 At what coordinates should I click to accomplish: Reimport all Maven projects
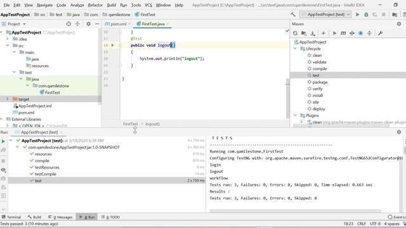pos(295,33)
